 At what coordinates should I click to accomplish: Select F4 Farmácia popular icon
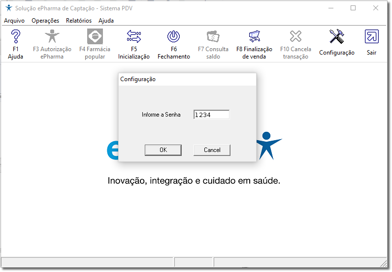[x=95, y=36]
